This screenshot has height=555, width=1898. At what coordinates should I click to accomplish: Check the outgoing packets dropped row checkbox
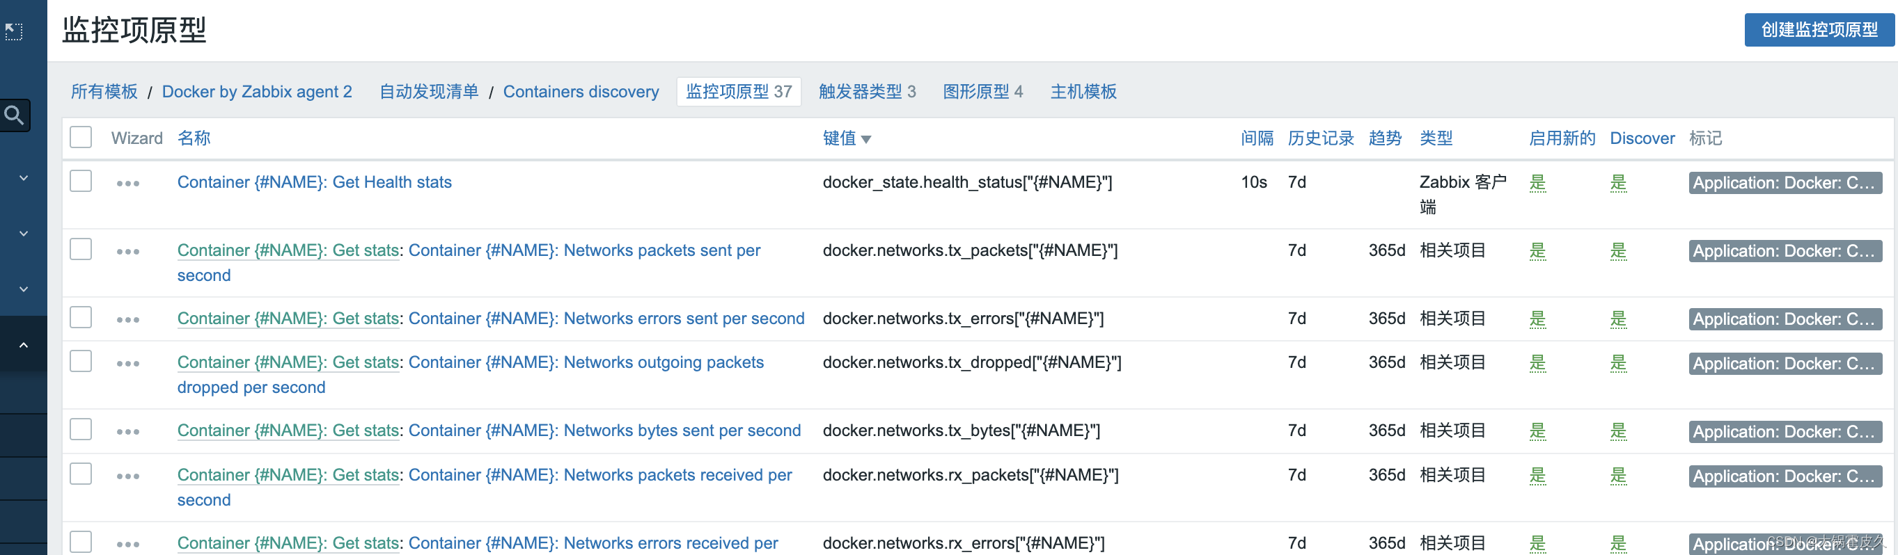81,362
